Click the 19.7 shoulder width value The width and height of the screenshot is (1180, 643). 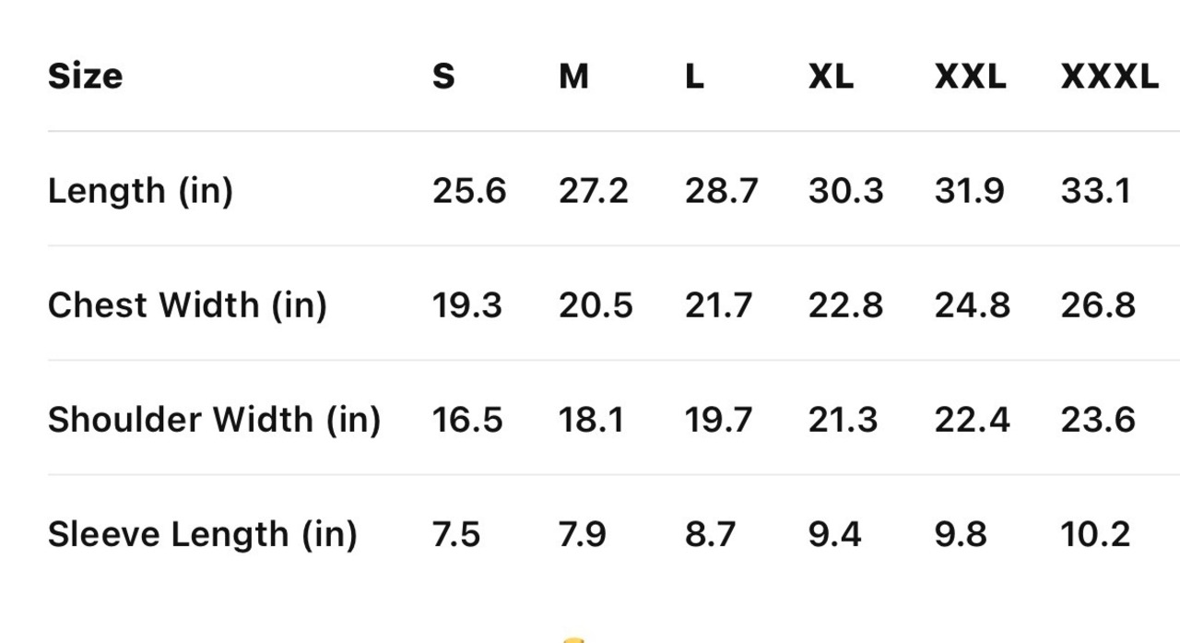click(x=718, y=420)
